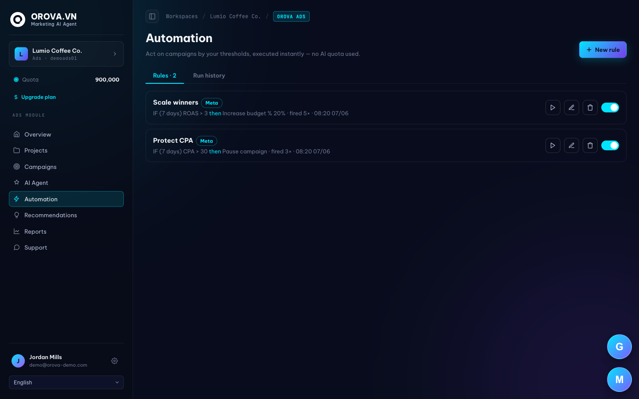The image size is (639, 399).
Task: Click the Meta badge on Protect CPA
Action: click(206, 141)
